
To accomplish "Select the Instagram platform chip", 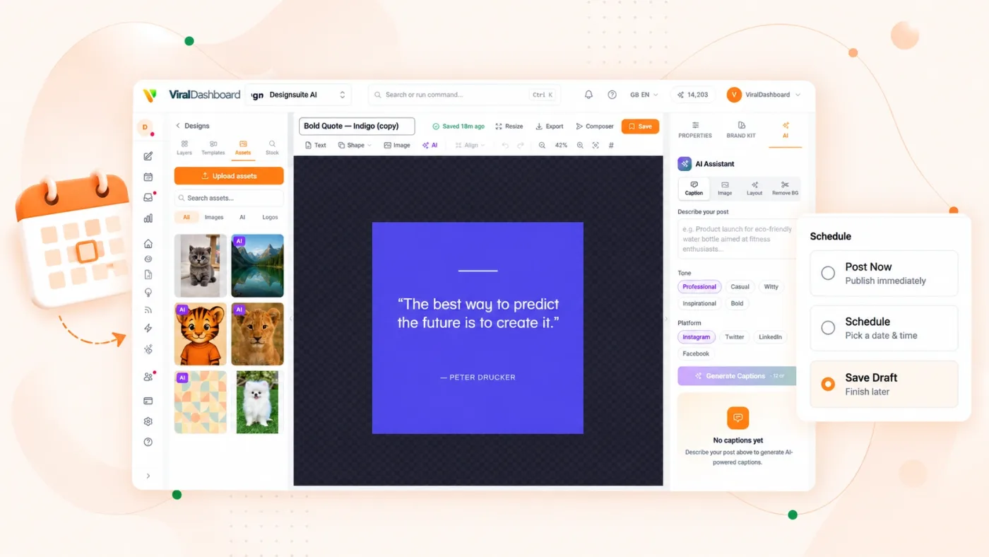I will [697, 337].
